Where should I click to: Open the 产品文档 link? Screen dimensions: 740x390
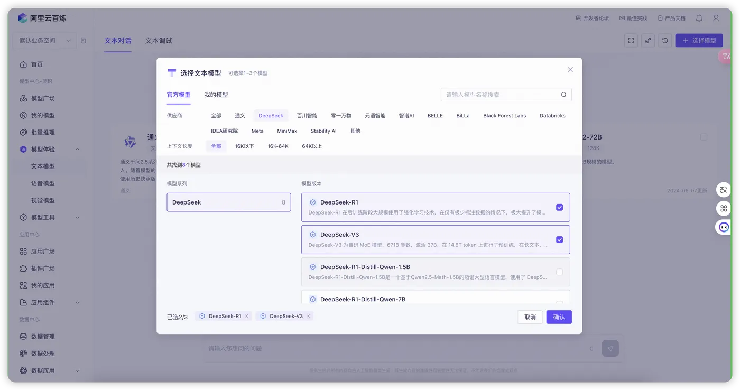pos(671,18)
